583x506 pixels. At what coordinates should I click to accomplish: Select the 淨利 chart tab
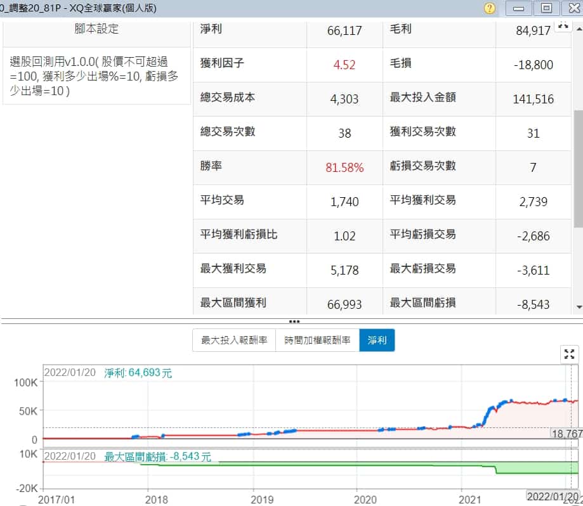377,341
